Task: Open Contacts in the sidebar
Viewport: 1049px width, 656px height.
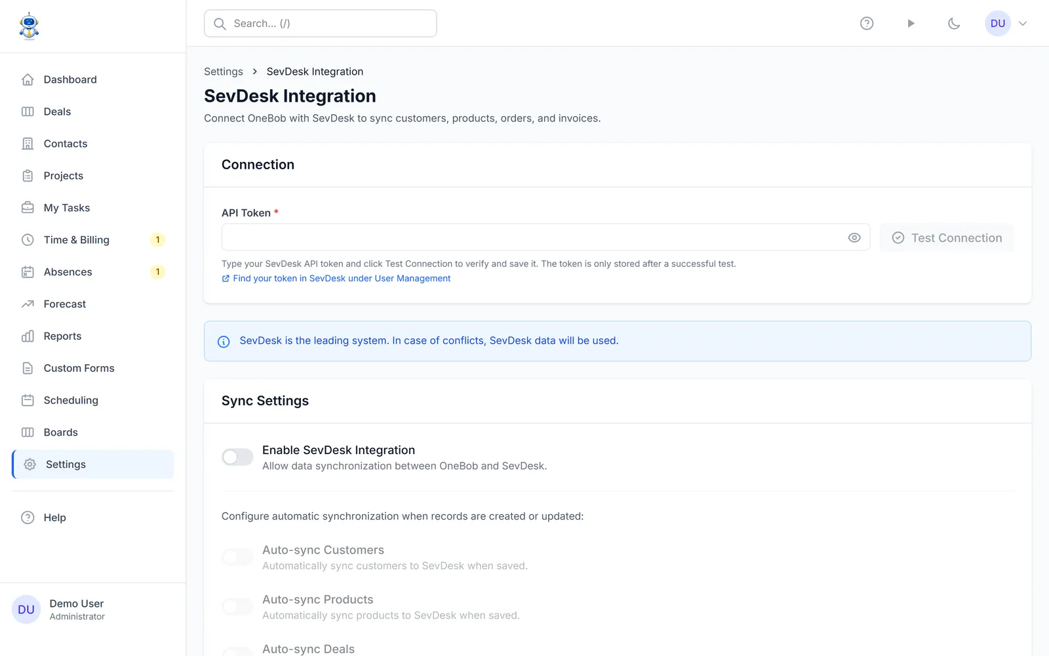Action: click(93, 144)
